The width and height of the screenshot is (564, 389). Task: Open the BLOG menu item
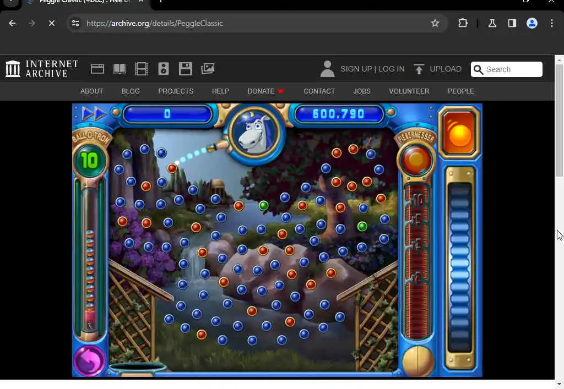(131, 91)
